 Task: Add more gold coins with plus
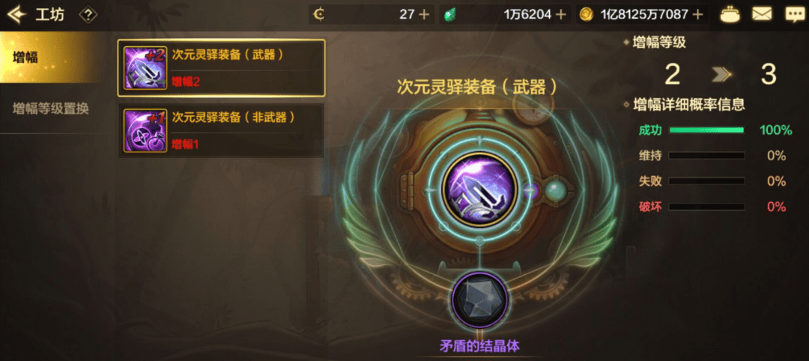697,14
